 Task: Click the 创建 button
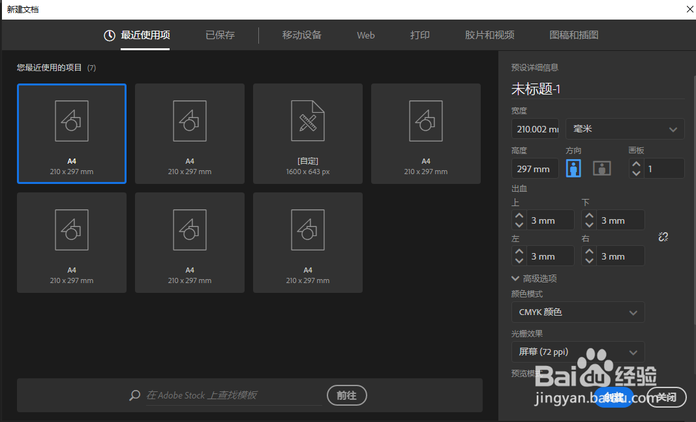pyautogui.click(x=614, y=398)
